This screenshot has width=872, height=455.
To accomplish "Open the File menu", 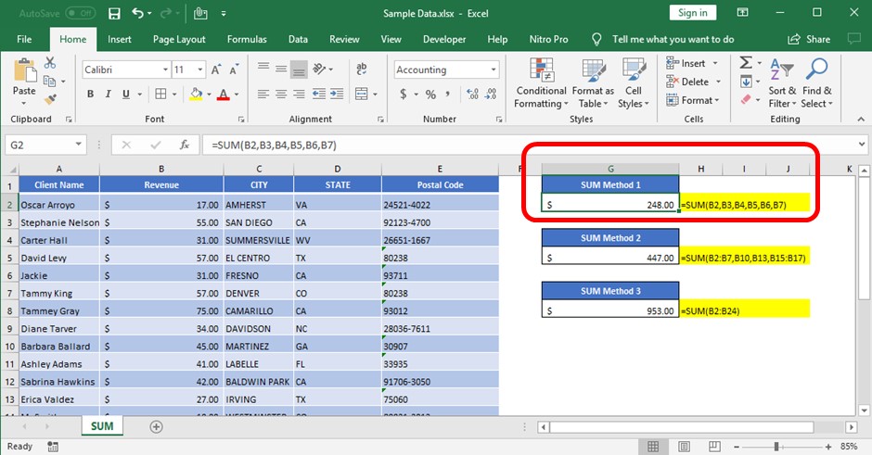I will 24,39.
